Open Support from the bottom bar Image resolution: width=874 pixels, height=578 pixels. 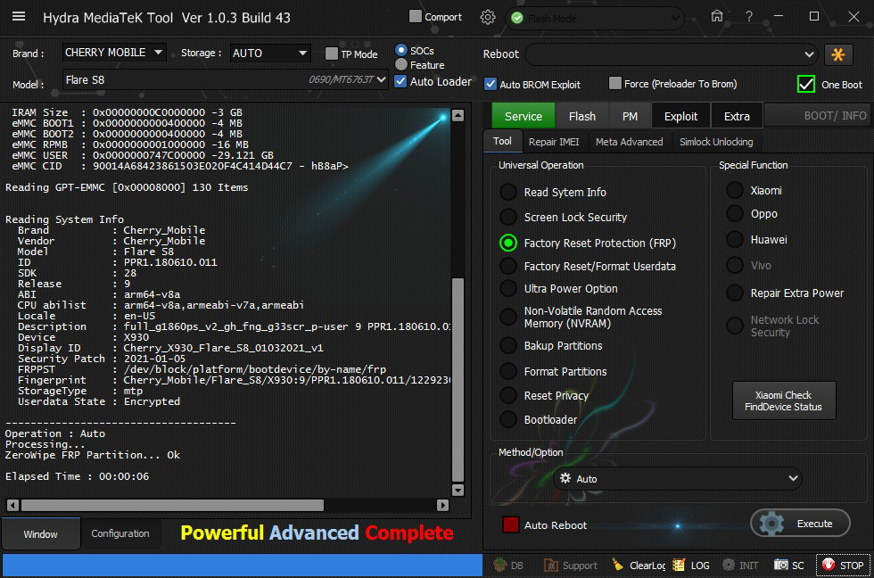570,566
